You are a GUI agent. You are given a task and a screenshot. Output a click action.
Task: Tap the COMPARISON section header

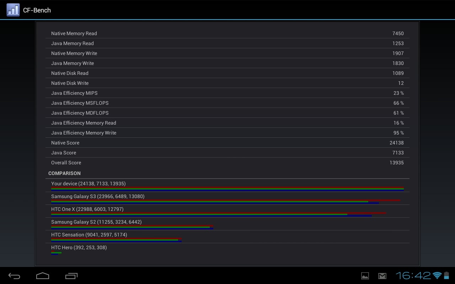pos(64,173)
